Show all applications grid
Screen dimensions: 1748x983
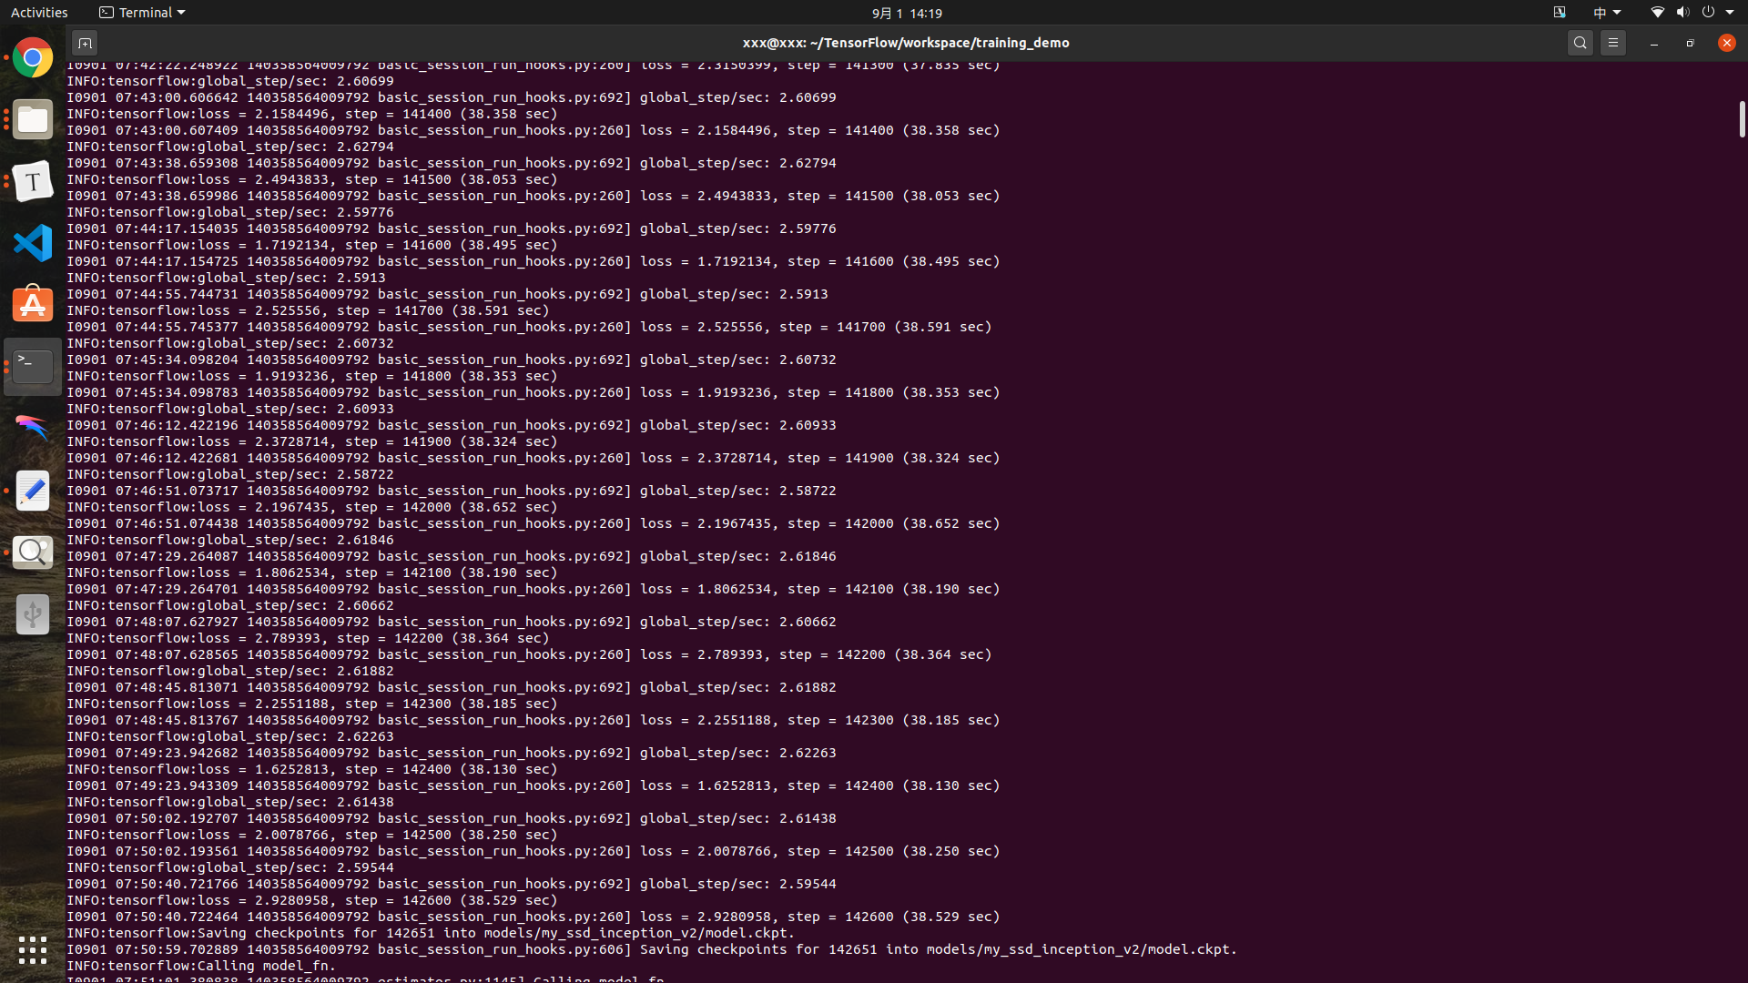pos(33,950)
